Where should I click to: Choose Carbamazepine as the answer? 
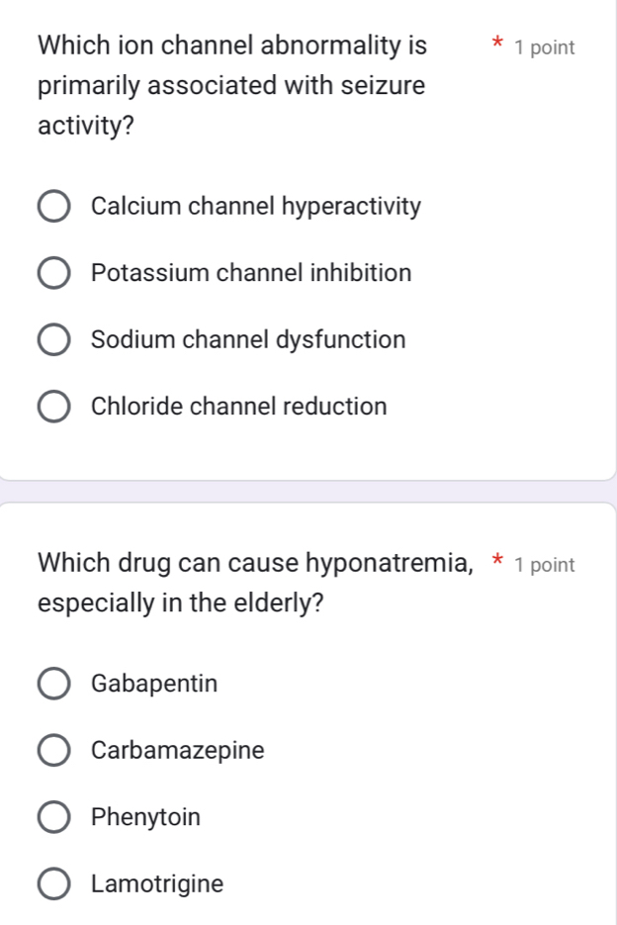pyautogui.click(x=54, y=750)
